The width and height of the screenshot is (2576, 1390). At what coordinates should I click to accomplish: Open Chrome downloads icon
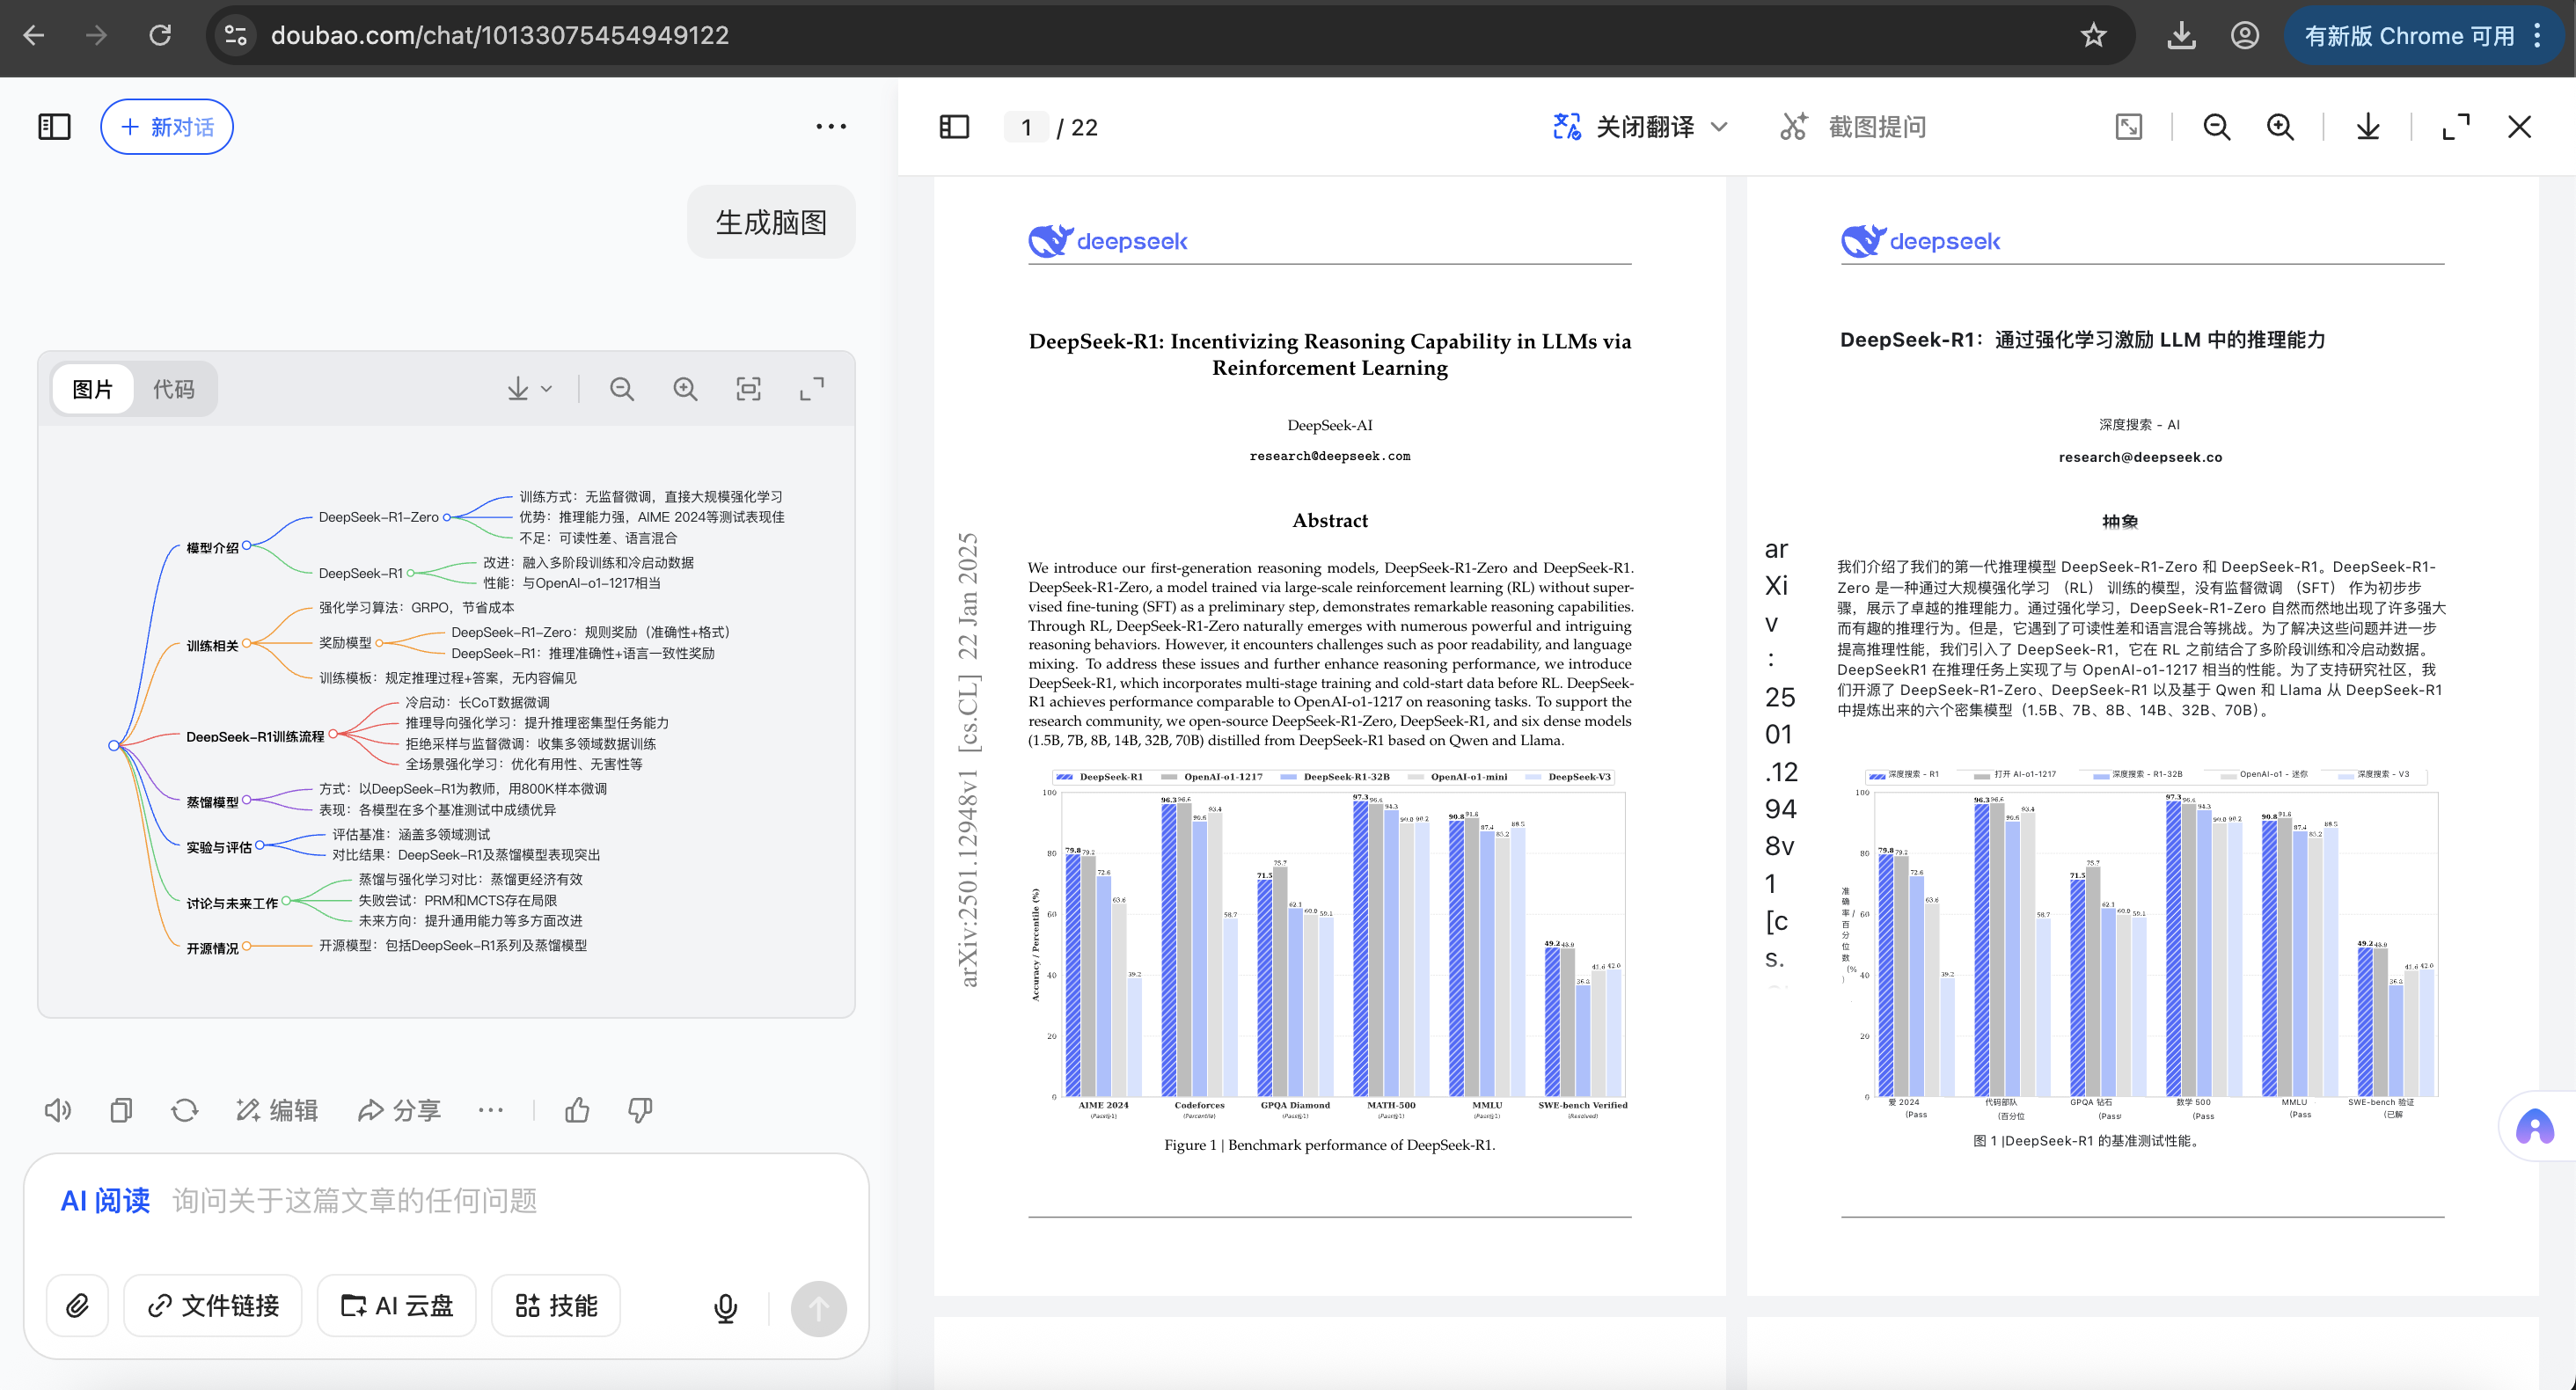click(x=2181, y=36)
